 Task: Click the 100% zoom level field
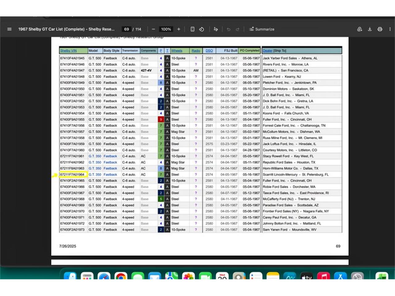click(166, 29)
